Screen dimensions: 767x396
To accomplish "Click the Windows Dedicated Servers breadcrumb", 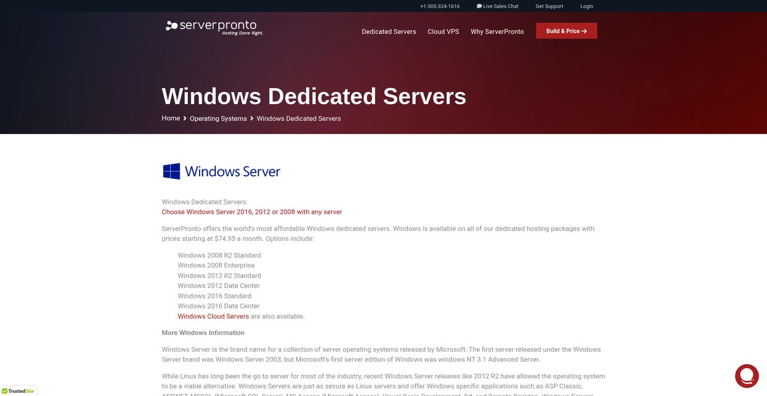I will (298, 119).
